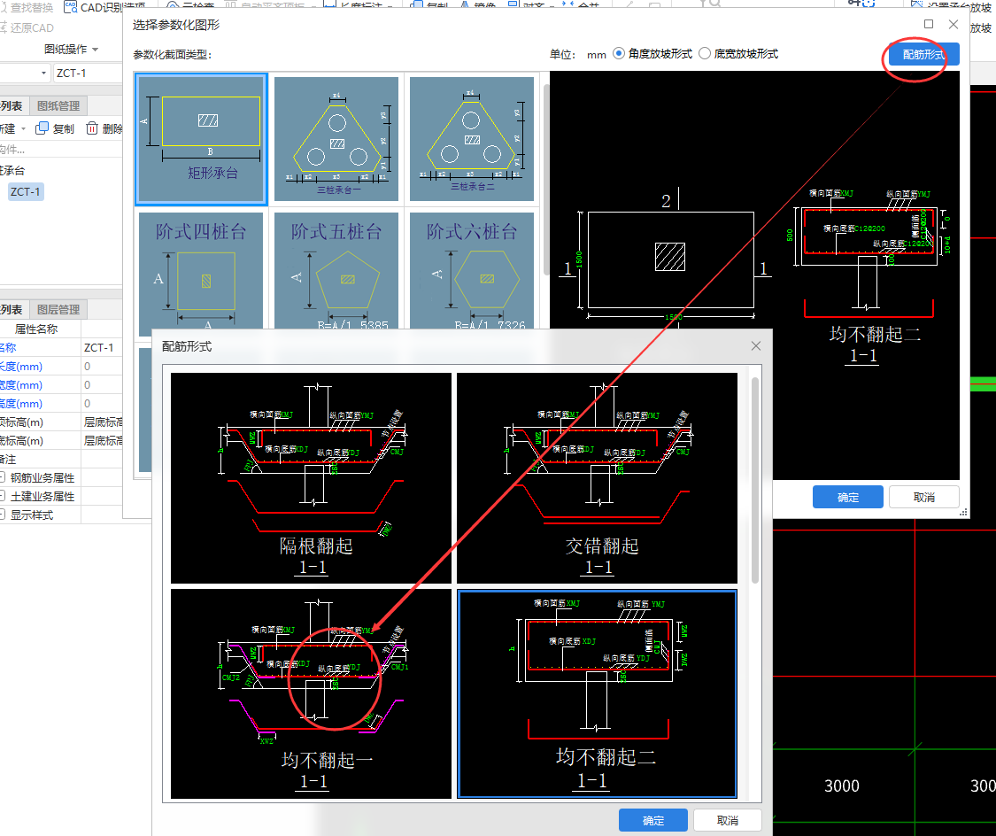Click the 复制 copy icon in component list

tap(42, 128)
